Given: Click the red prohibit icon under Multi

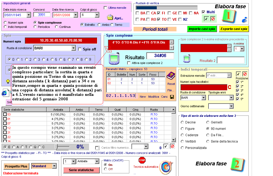Looking at the screenshot, I should click(x=213, y=19).
